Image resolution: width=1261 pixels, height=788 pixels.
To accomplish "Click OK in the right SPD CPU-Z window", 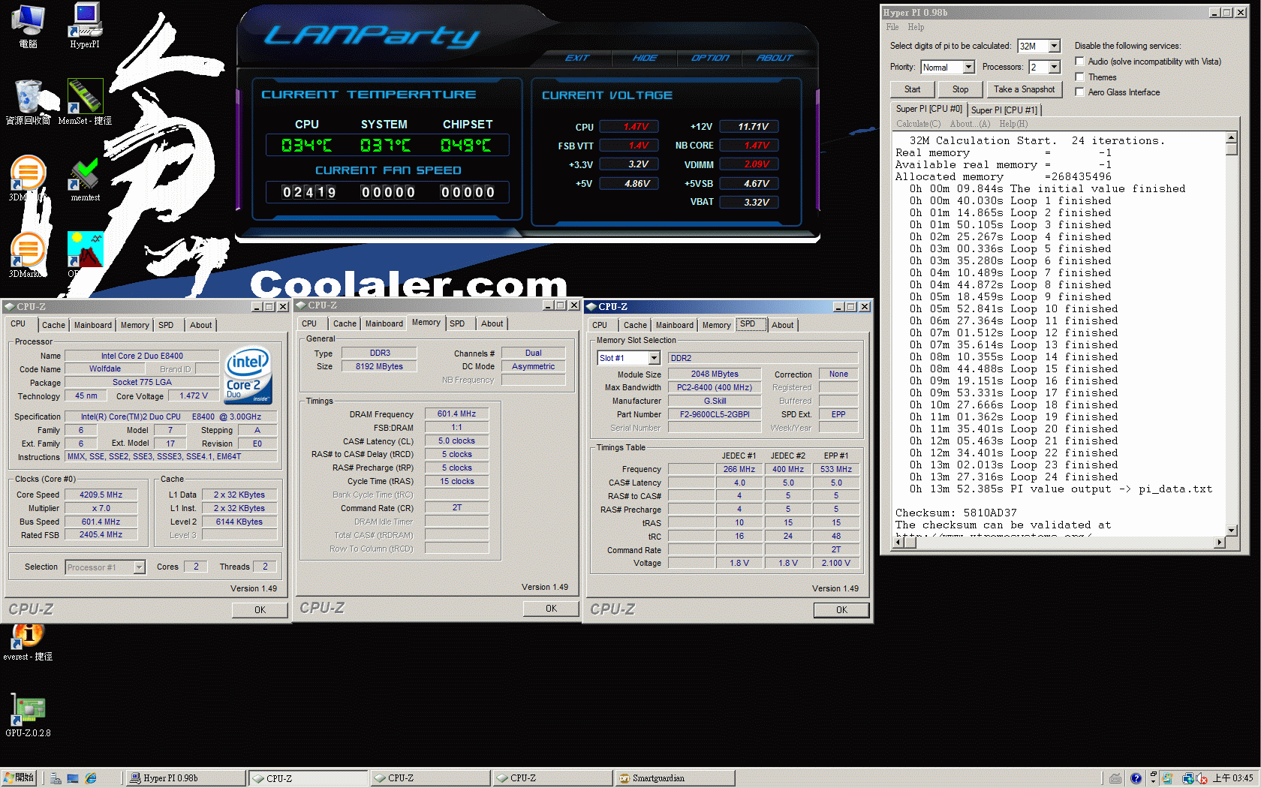I will [x=841, y=610].
